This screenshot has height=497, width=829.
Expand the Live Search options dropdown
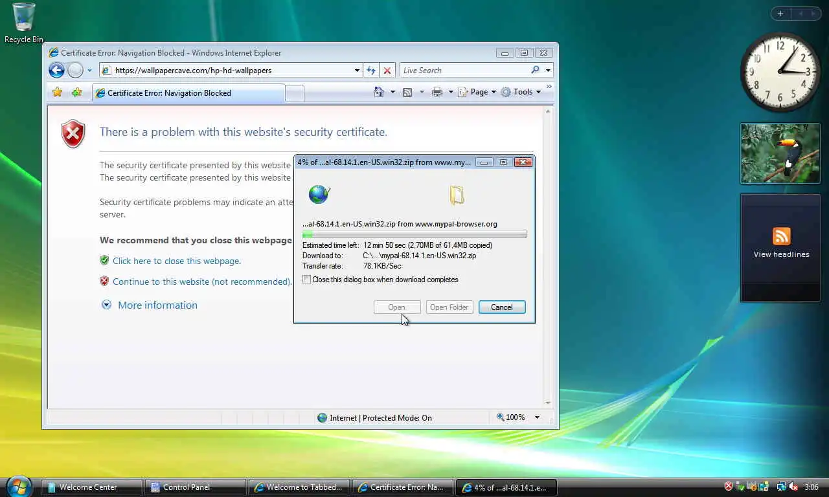point(548,70)
